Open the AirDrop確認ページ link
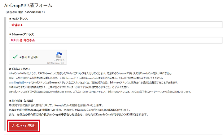The height and width of the screenshot is (138, 223). click(21, 83)
